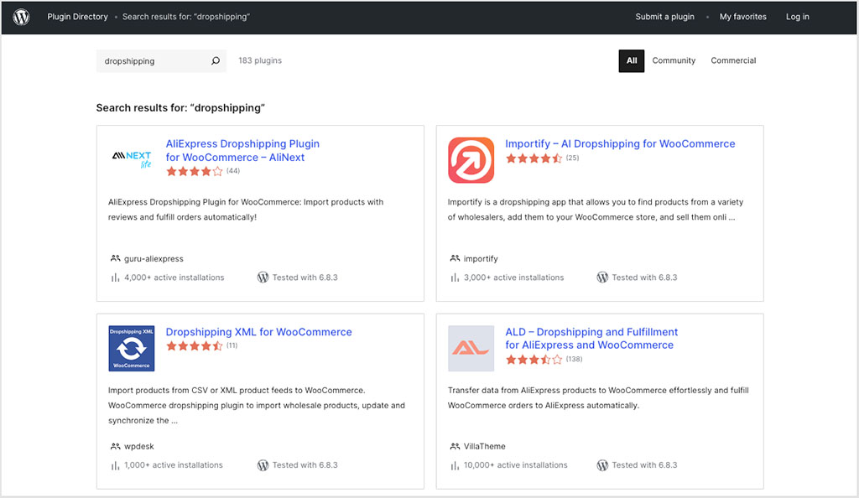The height and width of the screenshot is (498, 859).
Task: Click the star rating under ALD plugin
Action: coord(534,359)
